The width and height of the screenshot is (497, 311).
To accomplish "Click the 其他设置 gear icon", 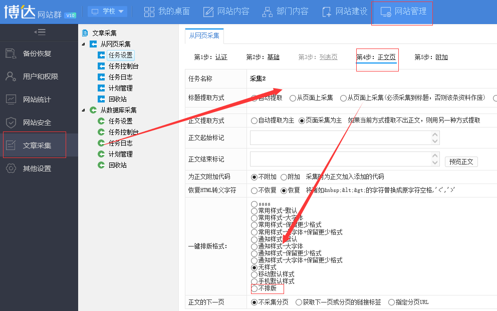I will point(11,168).
